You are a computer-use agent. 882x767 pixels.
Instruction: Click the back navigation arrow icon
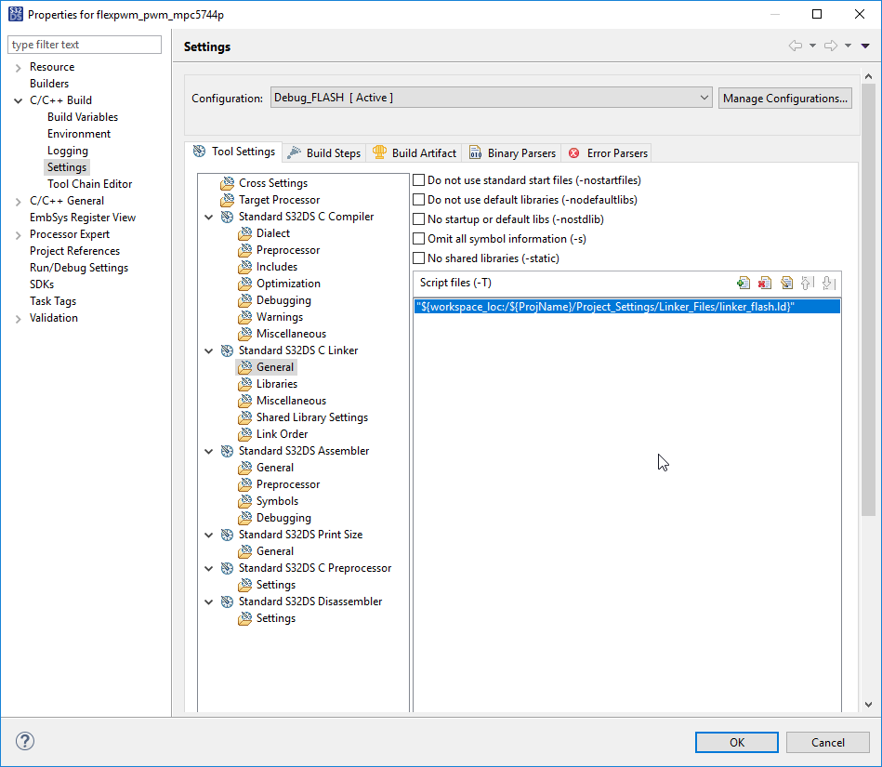tap(796, 46)
